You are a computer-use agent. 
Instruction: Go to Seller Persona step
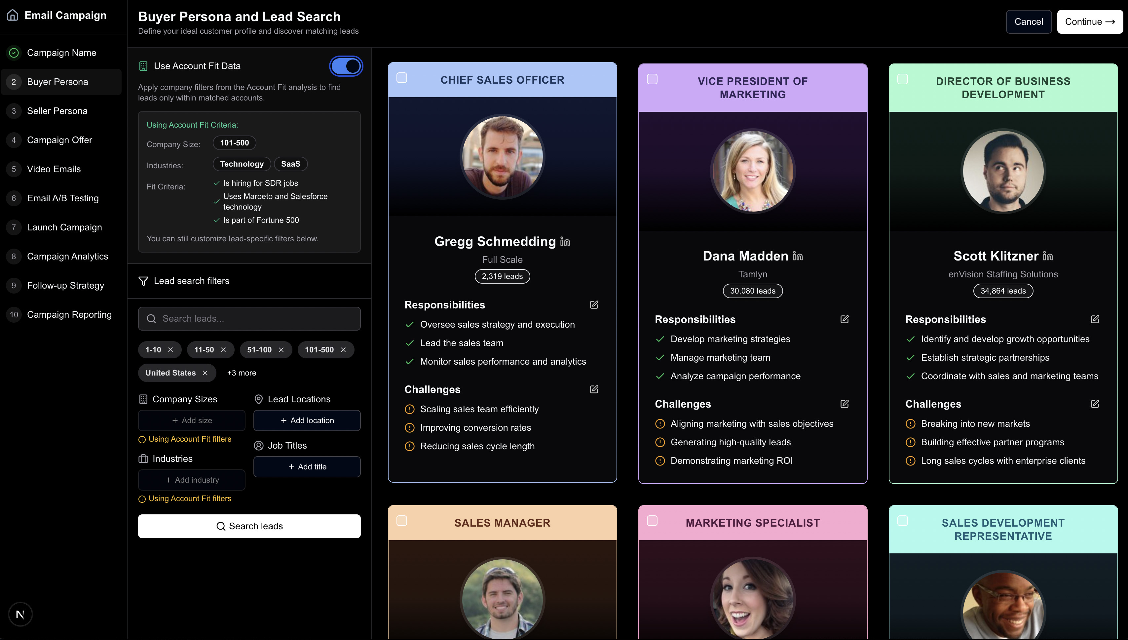57,111
